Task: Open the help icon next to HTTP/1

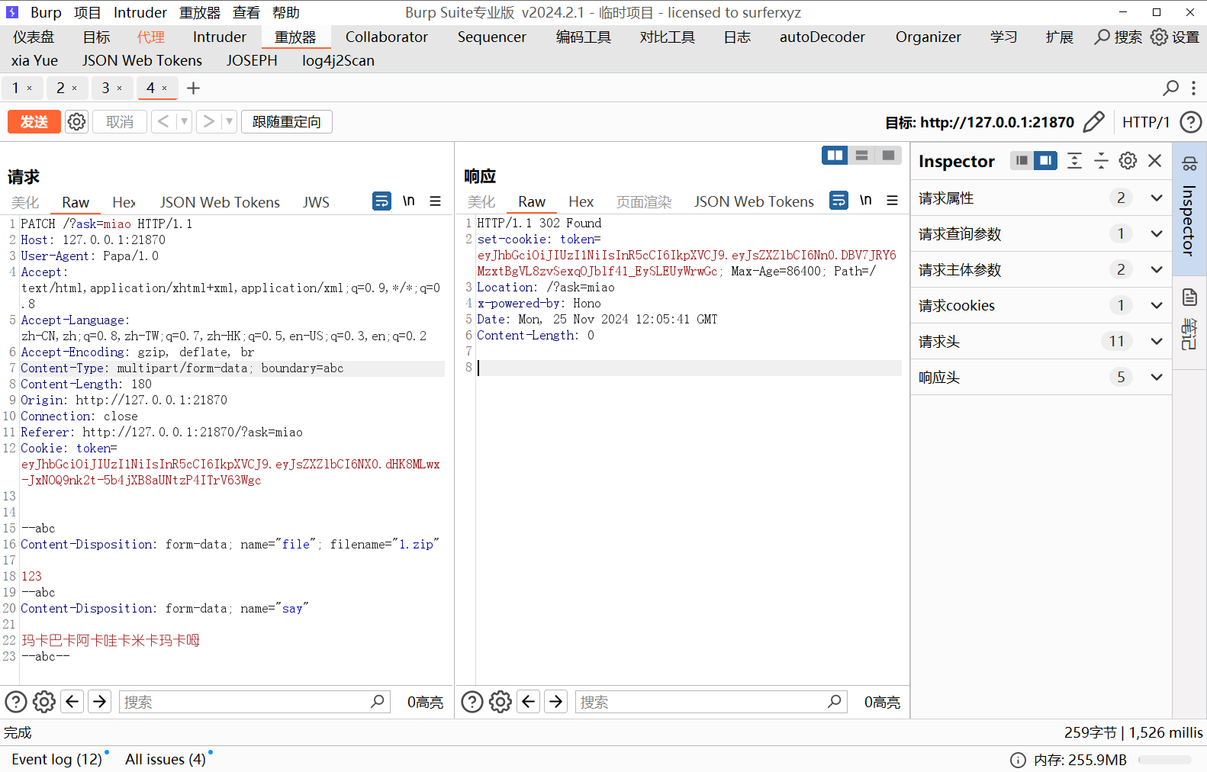Action: pyautogui.click(x=1190, y=122)
